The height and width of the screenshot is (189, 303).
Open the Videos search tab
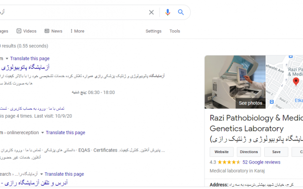(27, 31)
